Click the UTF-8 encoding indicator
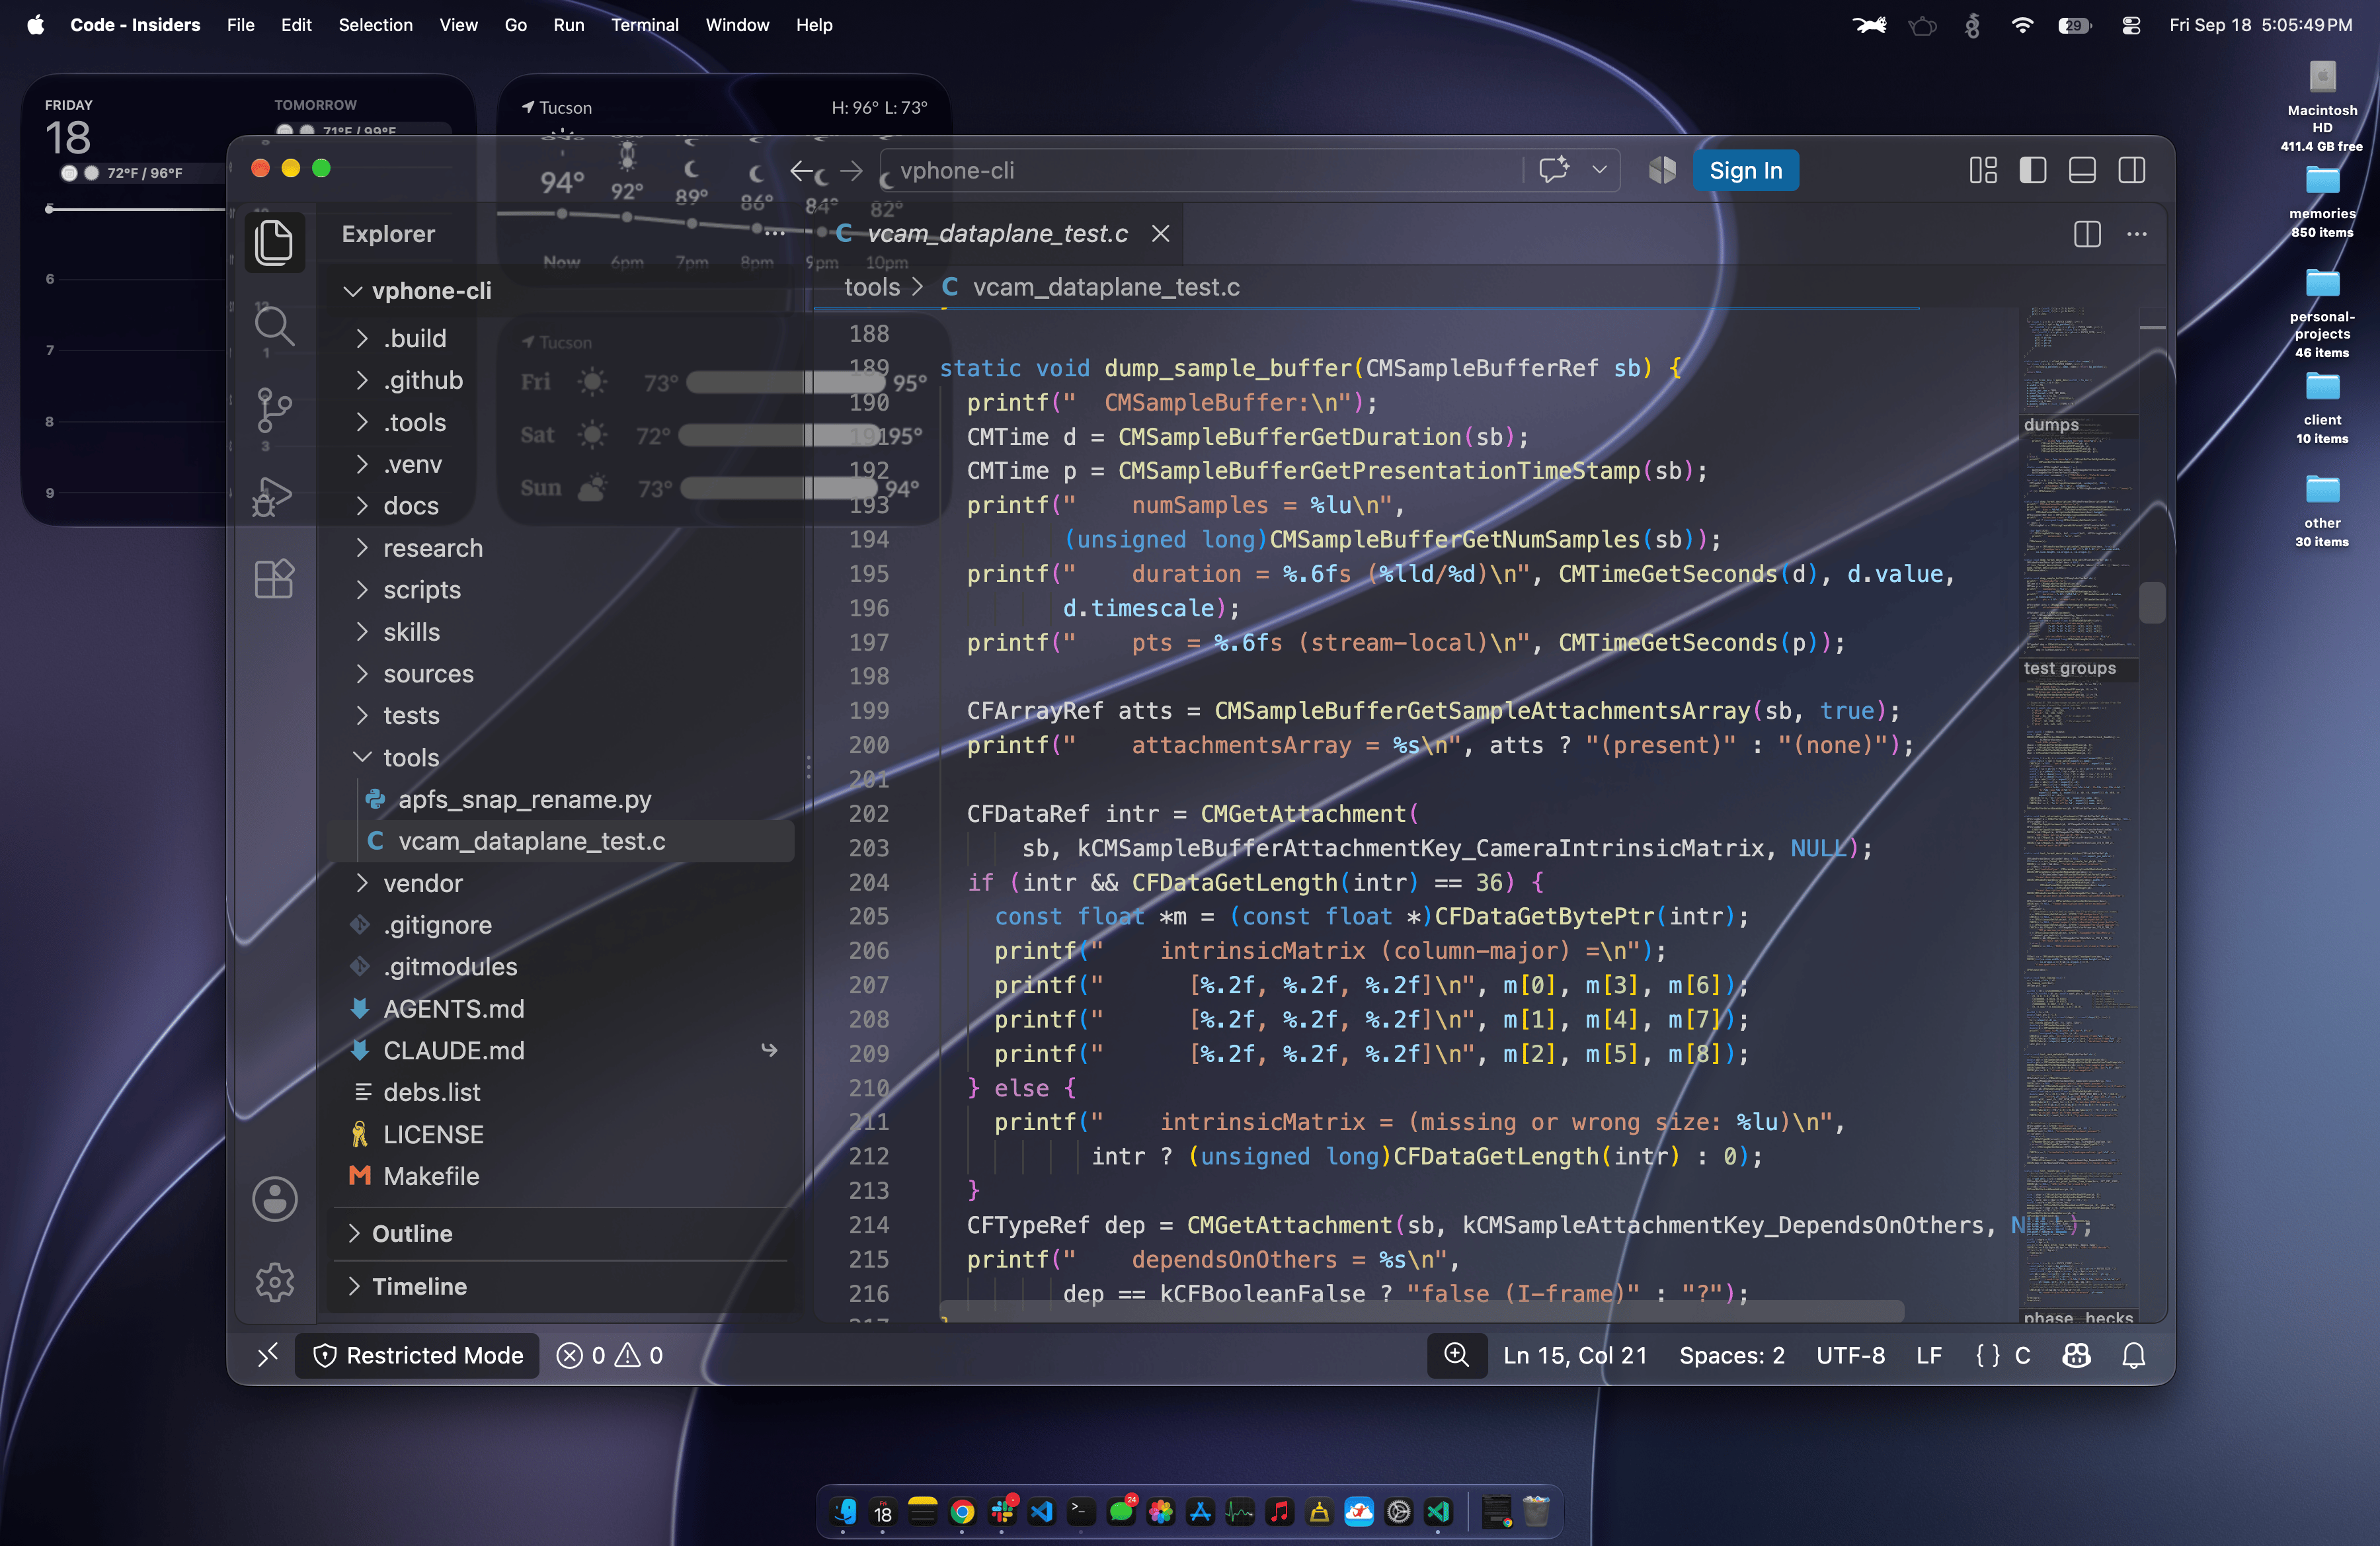This screenshot has height=1546, width=2380. pos(1850,1355)
